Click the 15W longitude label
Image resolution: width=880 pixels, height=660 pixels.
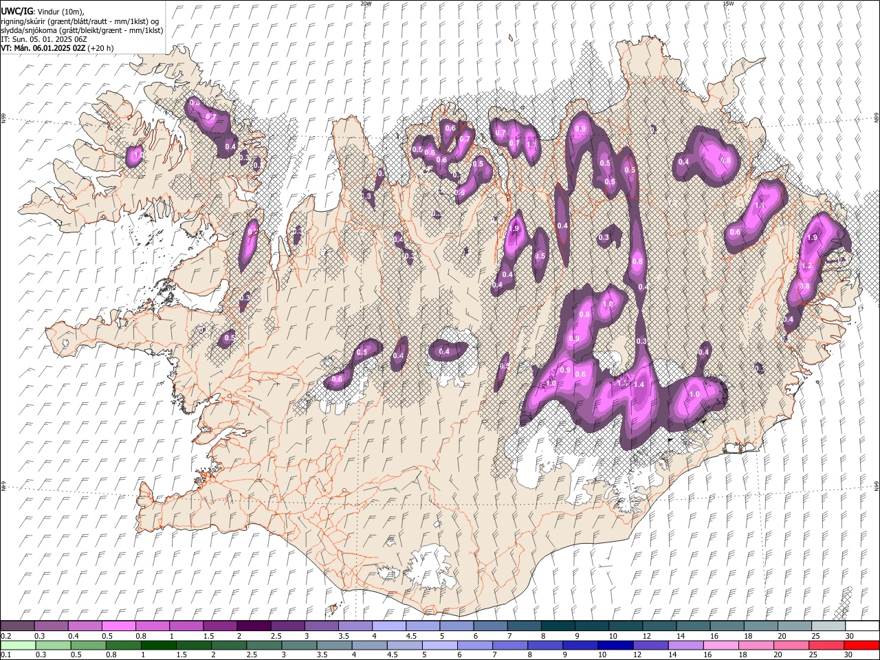[x=727, y=3]
